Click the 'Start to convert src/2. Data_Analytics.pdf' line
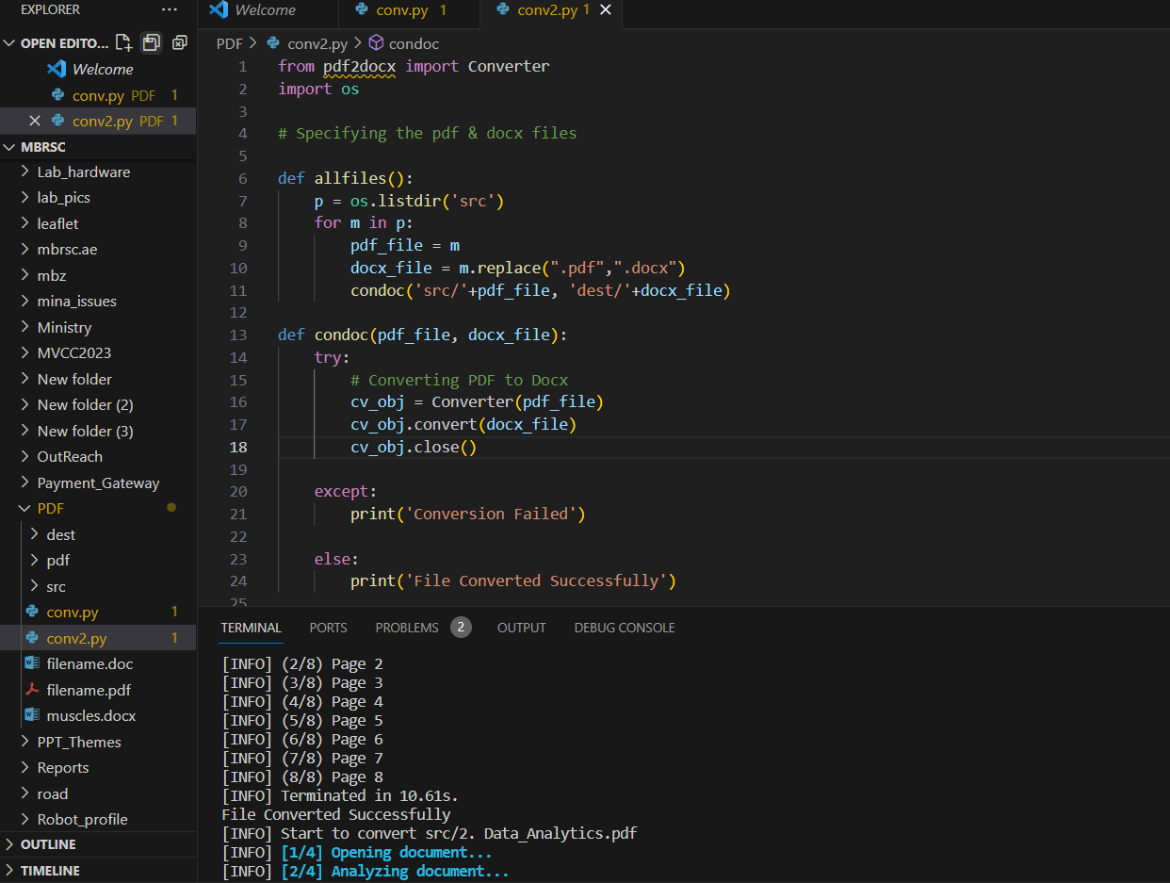The width and height of the screenshot is (1170, 883). point(430,834)
